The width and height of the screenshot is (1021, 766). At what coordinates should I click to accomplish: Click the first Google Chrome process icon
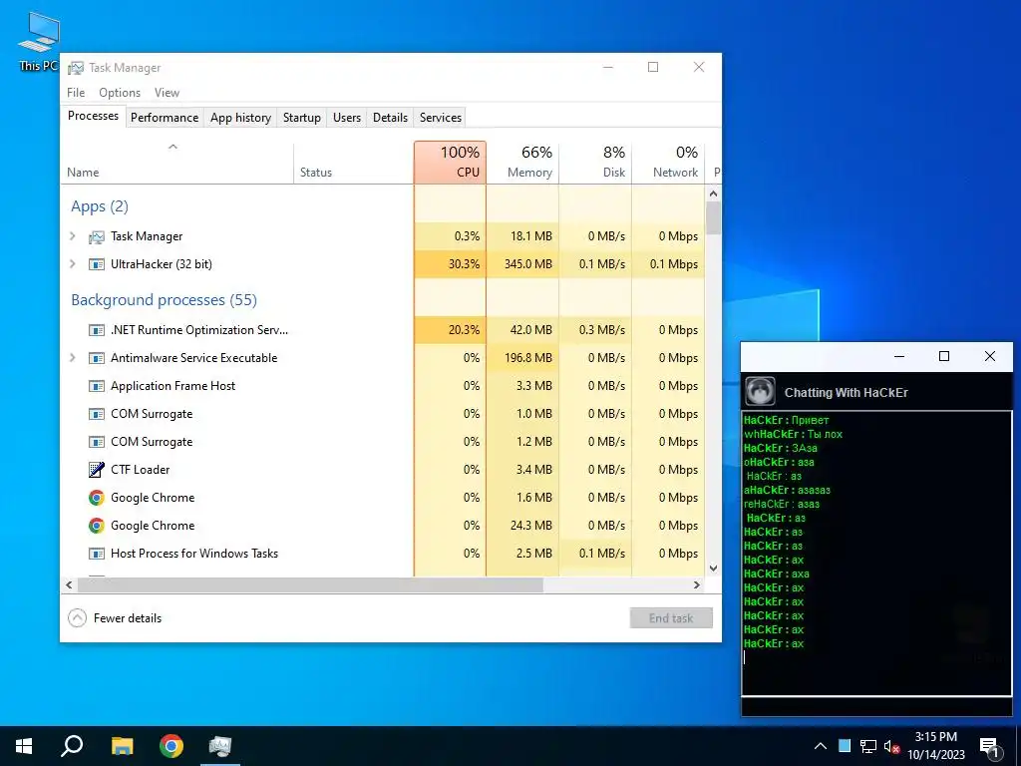[x=97, y=498]
